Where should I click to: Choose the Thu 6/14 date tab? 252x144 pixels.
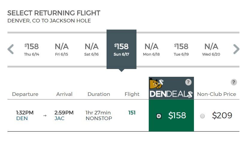tap(32, 49)
